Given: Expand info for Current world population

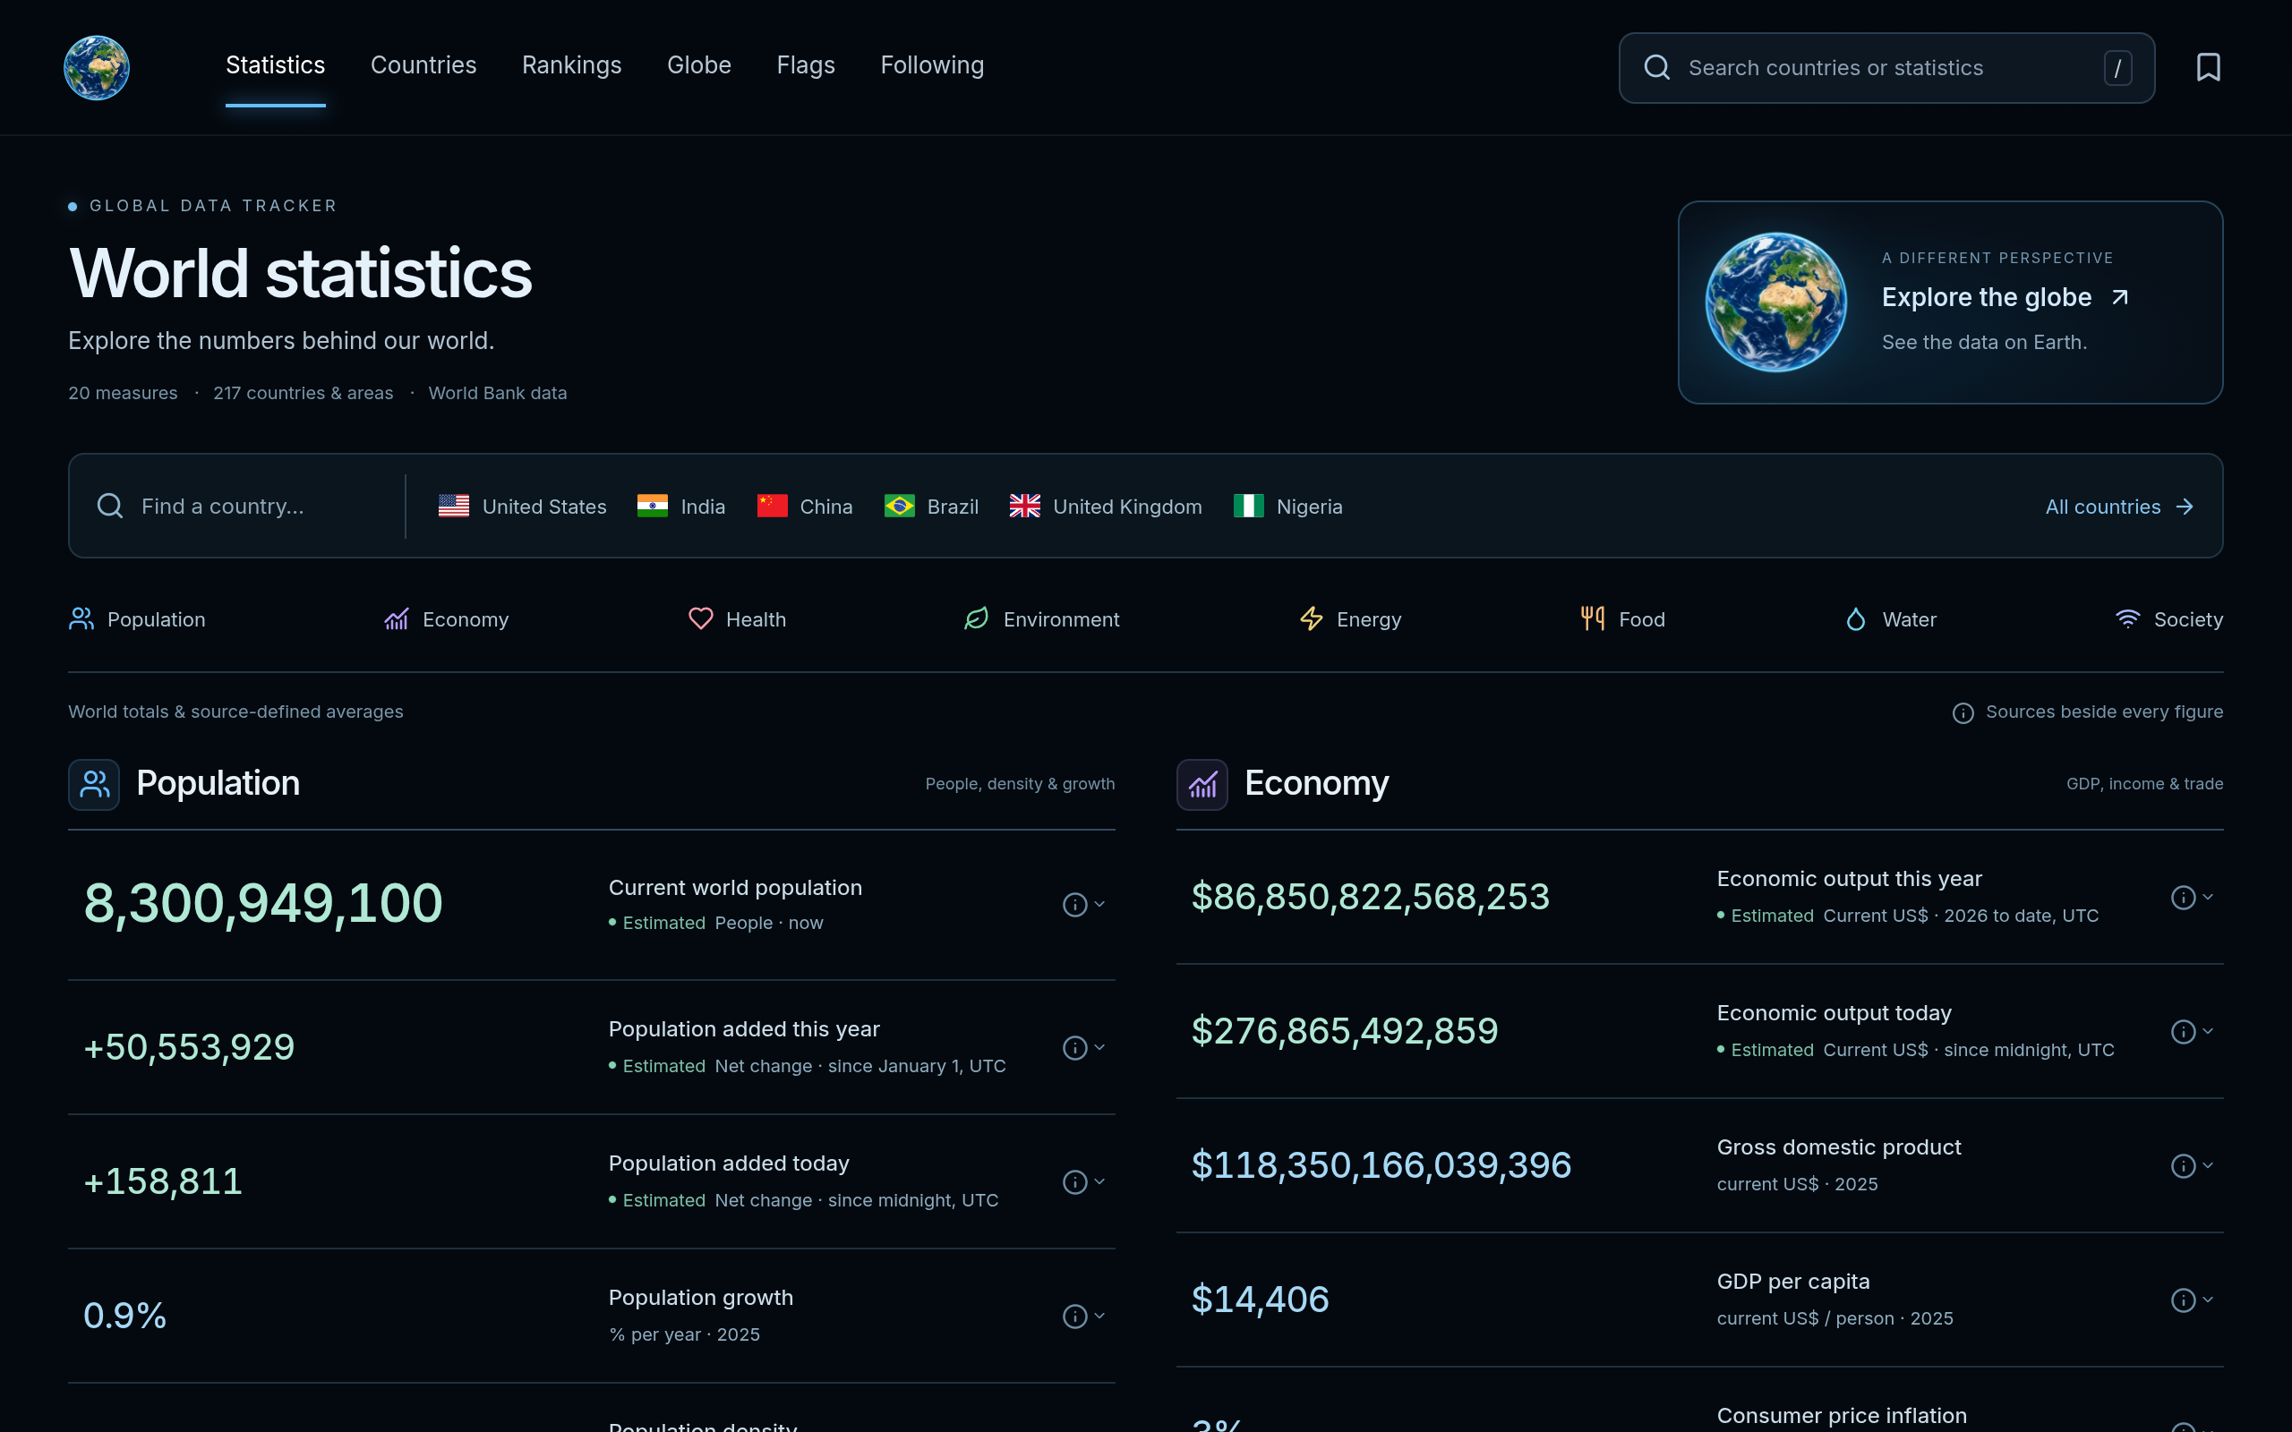Looking at the screenshot, I should [1083, 905].
